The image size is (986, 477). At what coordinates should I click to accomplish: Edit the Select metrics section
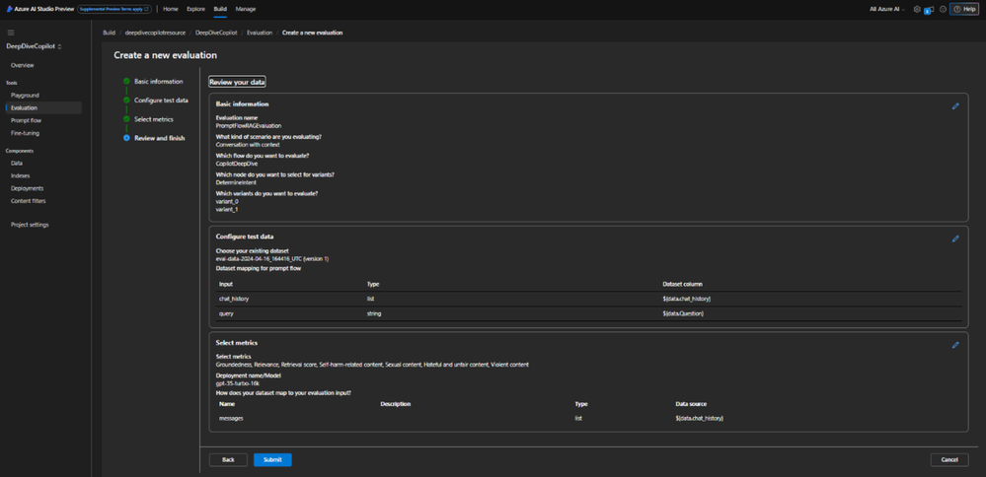(x=954, y=345)
